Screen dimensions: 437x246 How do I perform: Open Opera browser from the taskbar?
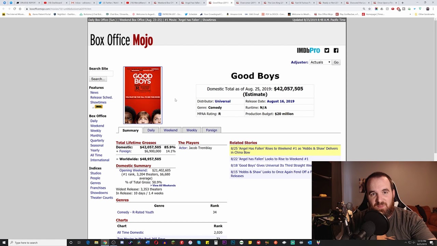(156, 243)
